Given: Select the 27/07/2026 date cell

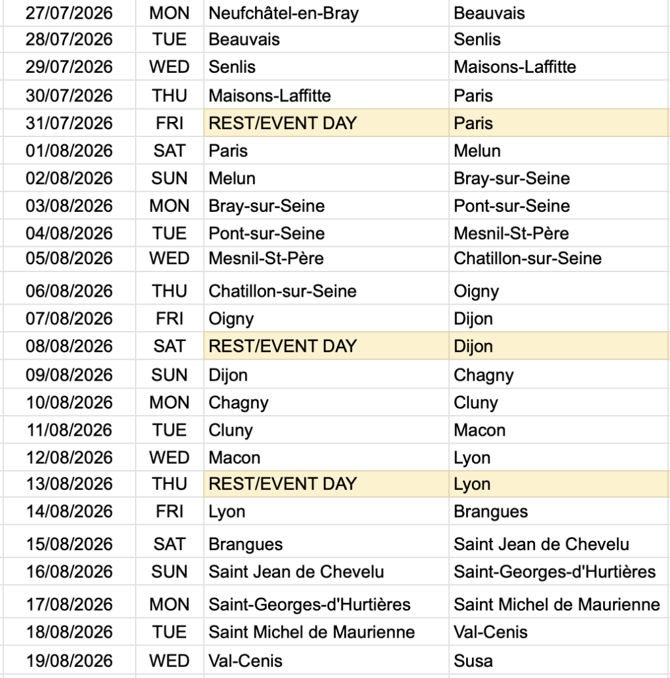Looking at the screenshot, I should [x=69, y=13].
